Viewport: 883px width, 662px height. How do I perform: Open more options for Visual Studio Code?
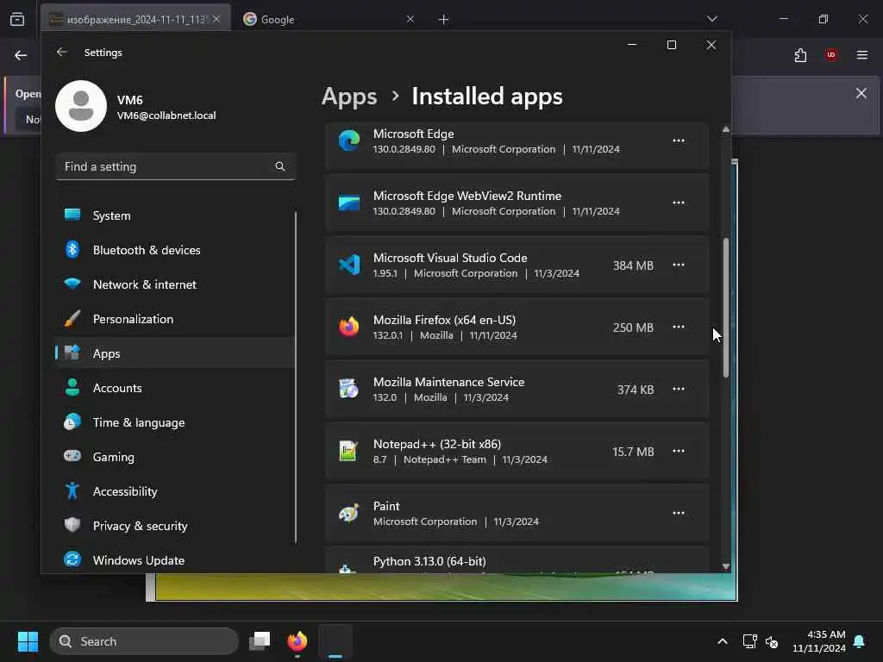coord(679,265)
